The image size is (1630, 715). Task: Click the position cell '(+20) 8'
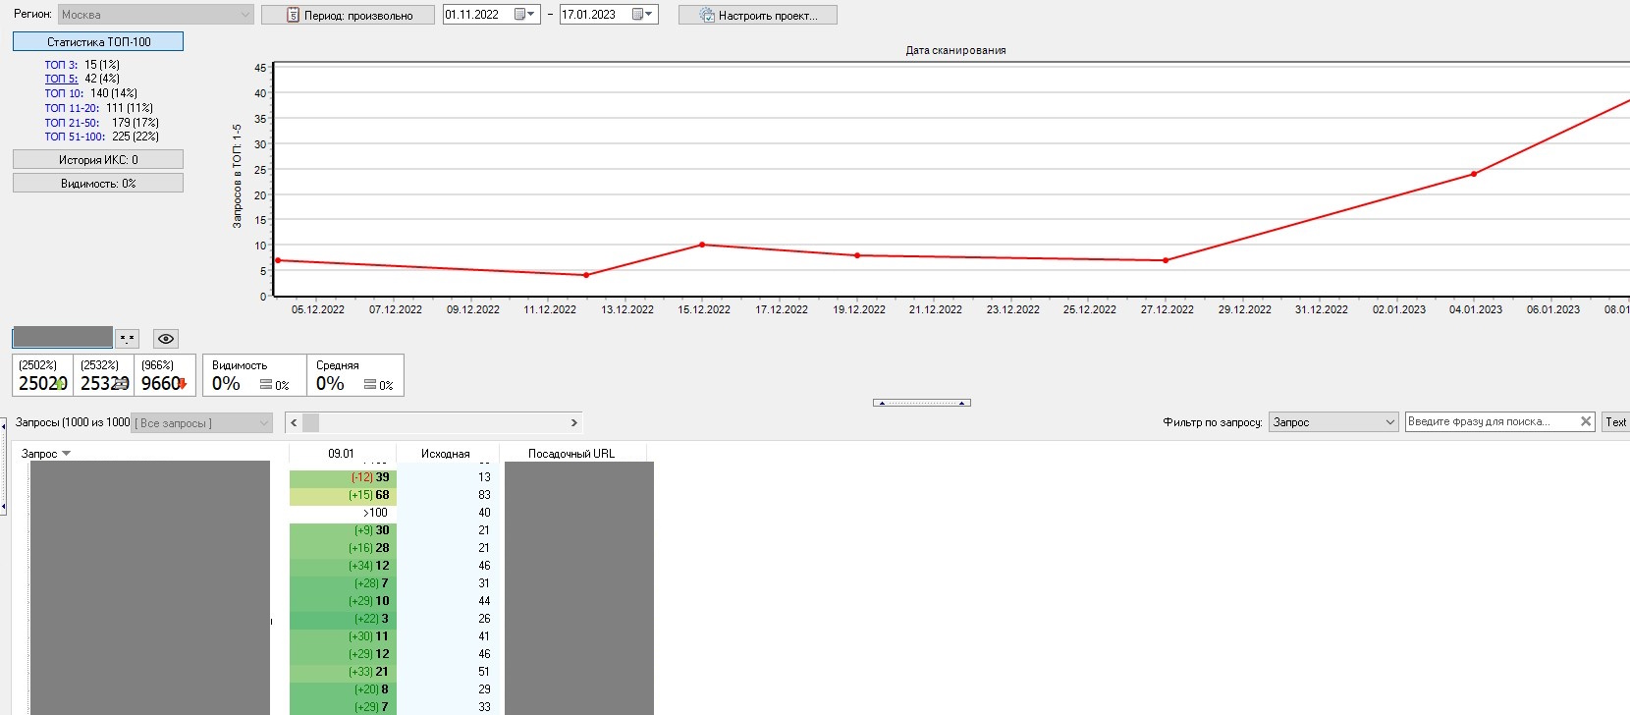point(343,689)
